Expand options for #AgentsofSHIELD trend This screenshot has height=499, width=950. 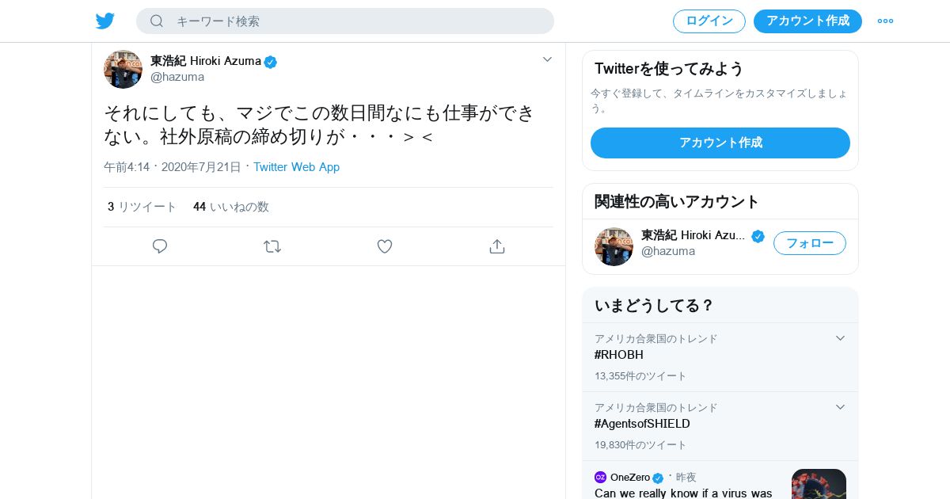[840, 407]
